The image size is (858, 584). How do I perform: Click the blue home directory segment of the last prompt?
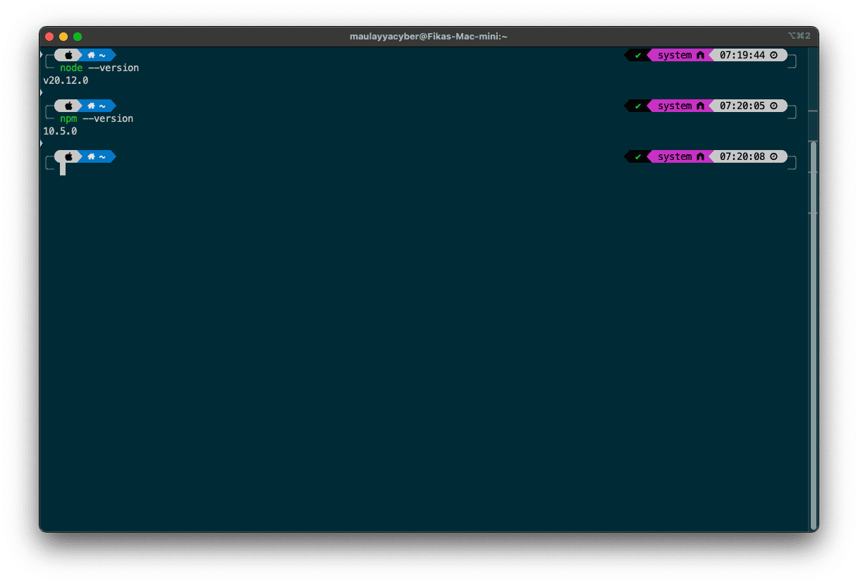97,156
